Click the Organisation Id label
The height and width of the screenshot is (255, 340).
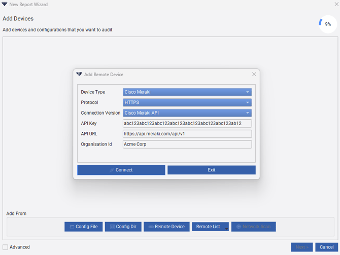point(96,144)
